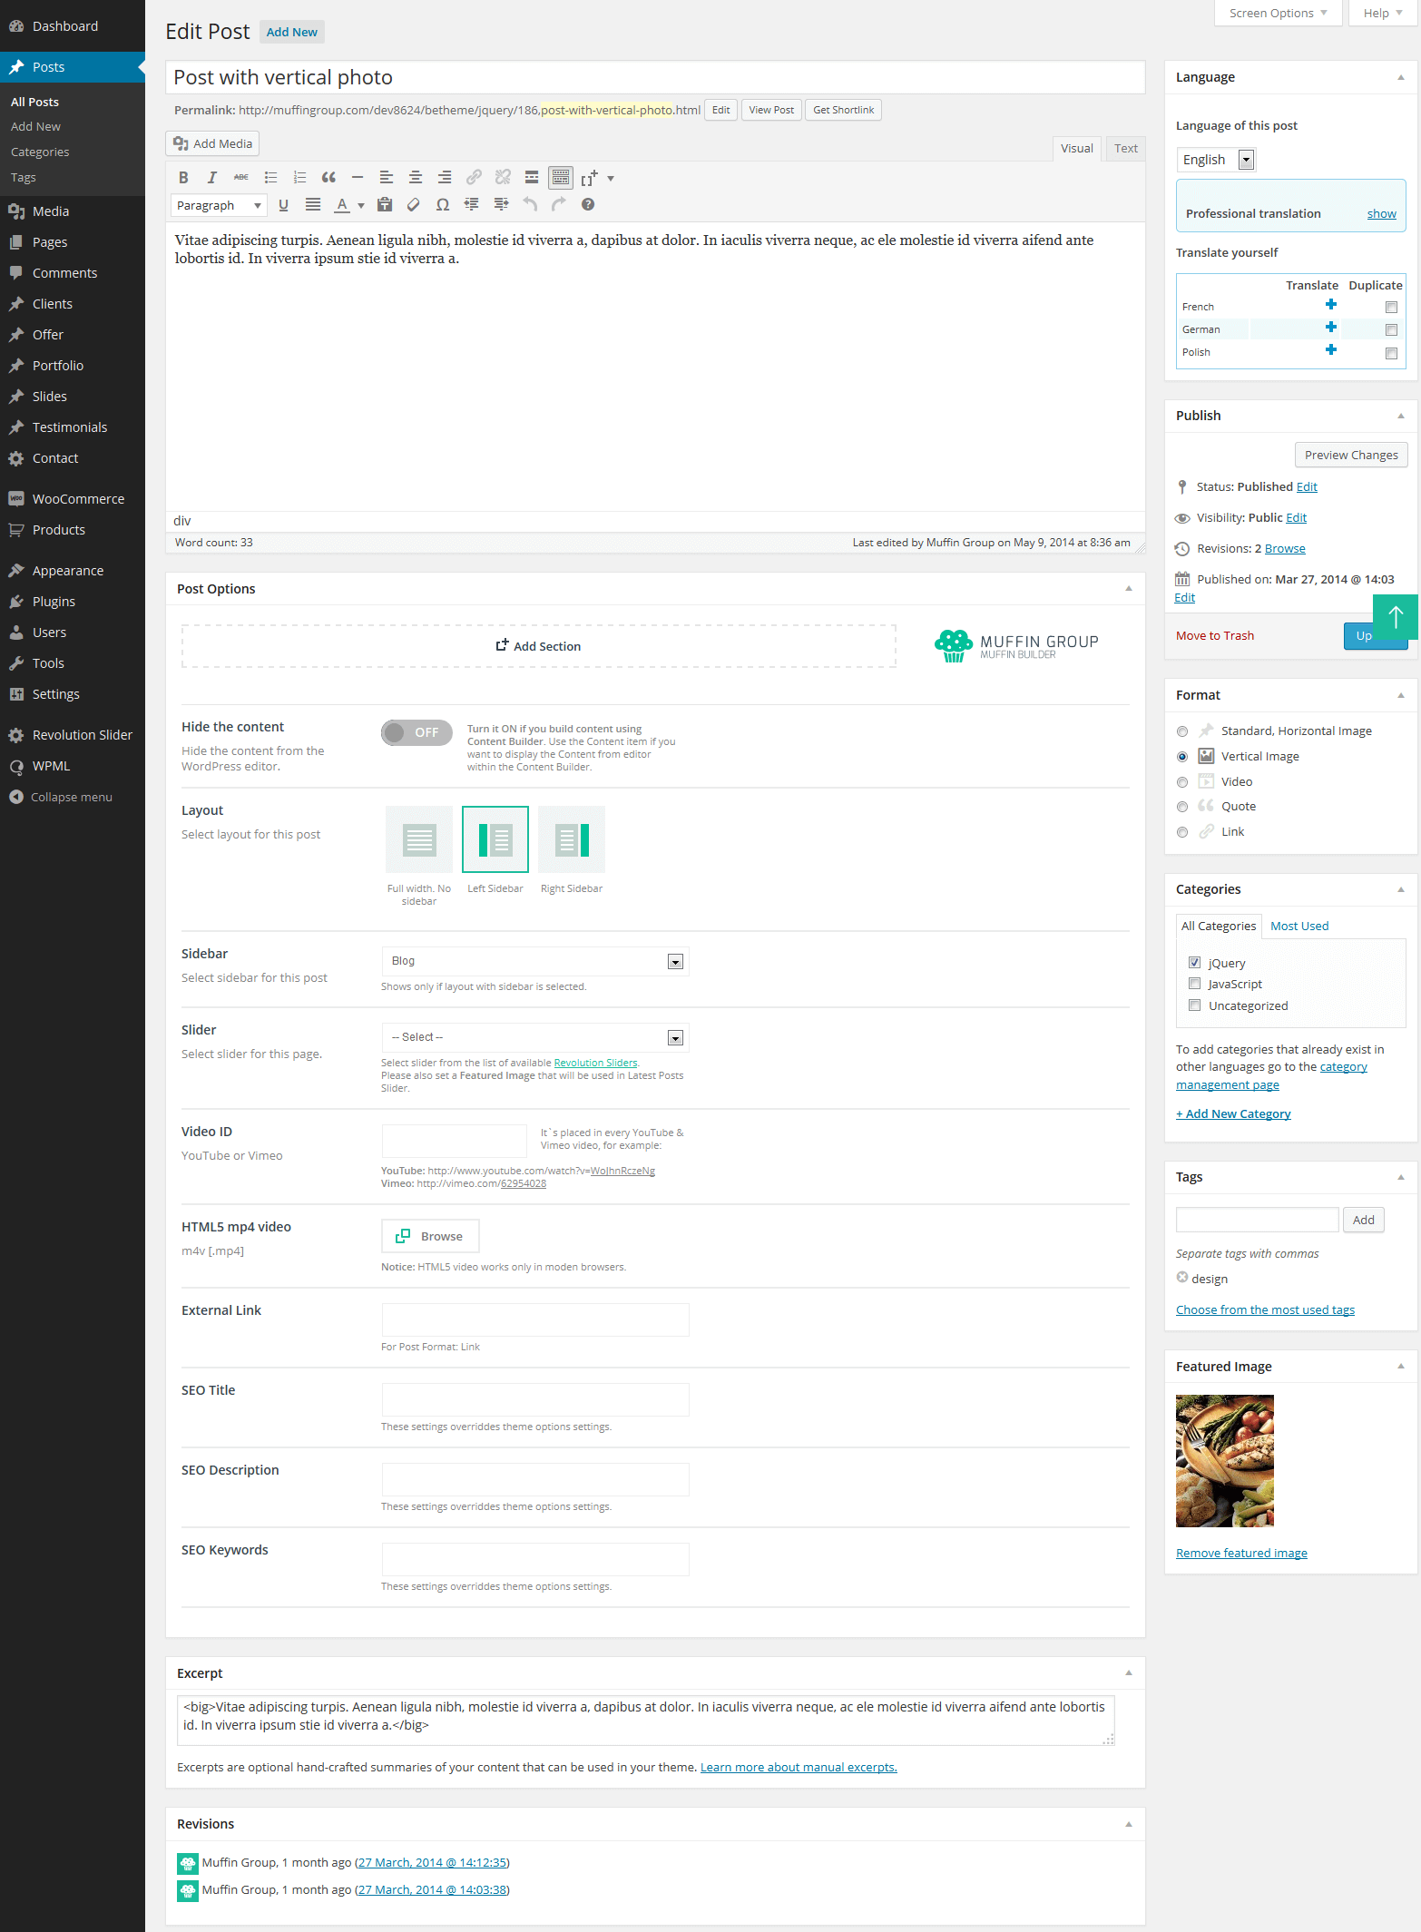Viewport: 1421px width, 1932px height.
Task: Open the Sidebar dropdown showing Blog
Action: click(534, 961)
